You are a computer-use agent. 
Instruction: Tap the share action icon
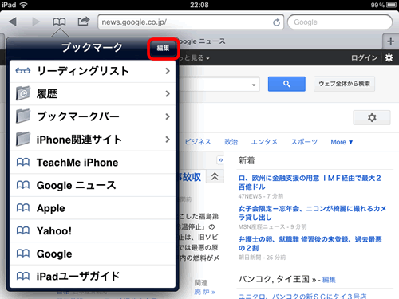tap(84, 22)
